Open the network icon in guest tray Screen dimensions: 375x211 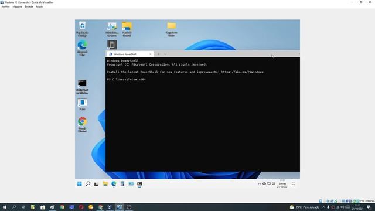point(269,183)
